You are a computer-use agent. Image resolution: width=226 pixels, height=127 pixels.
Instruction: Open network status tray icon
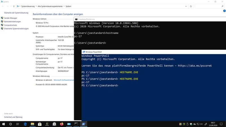pos(198,124)
